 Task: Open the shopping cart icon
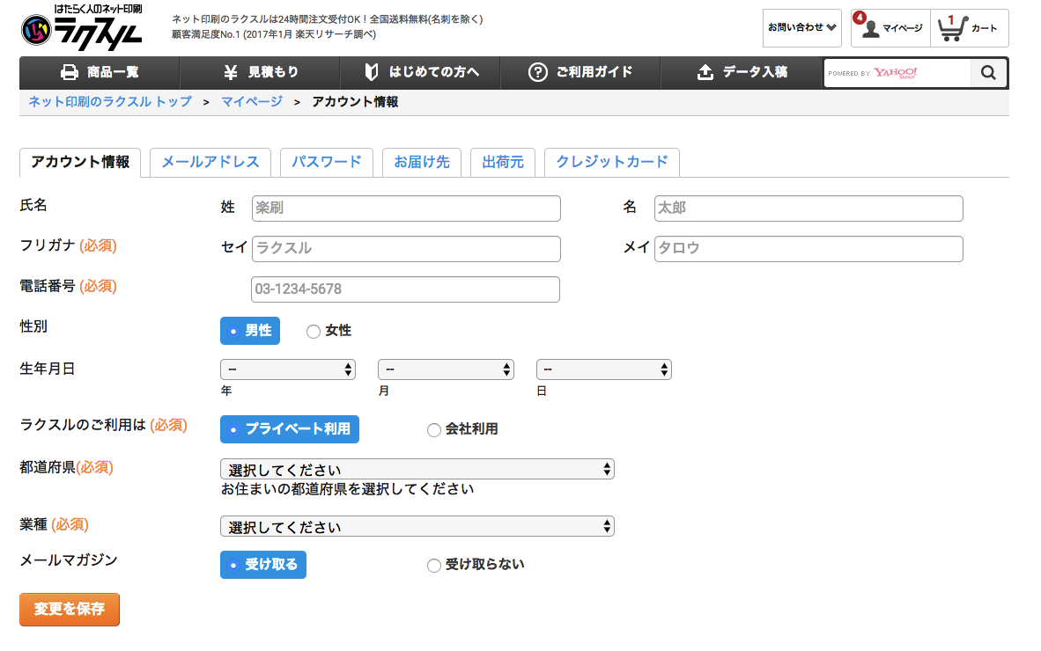951,28
